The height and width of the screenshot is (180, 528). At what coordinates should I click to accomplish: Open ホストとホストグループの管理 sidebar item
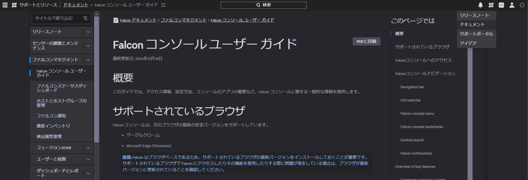coord(61,103)
